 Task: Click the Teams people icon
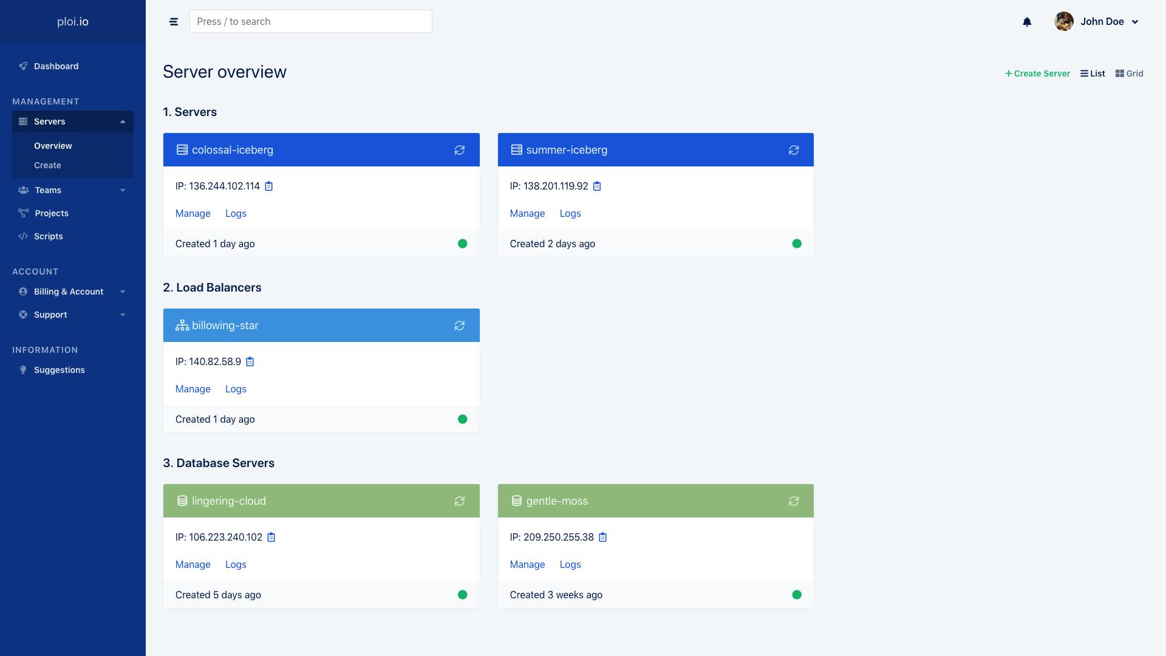coord(23,190)
